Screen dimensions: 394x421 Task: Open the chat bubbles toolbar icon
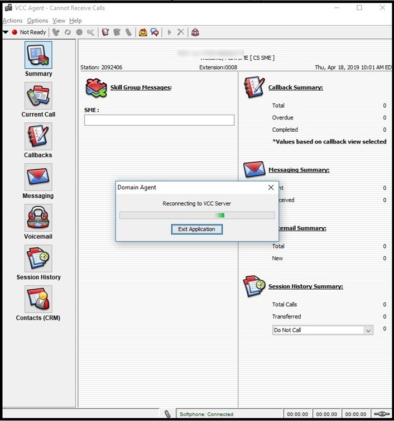pos(155,32)
